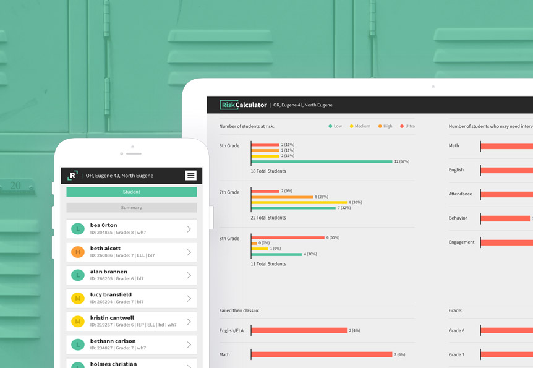533x368 pixels.
Task: Open the hamburger menu on the phone
Action: (190, 175)
